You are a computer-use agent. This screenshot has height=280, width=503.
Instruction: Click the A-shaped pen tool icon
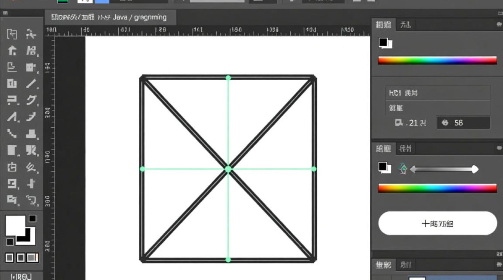point(12,117)
